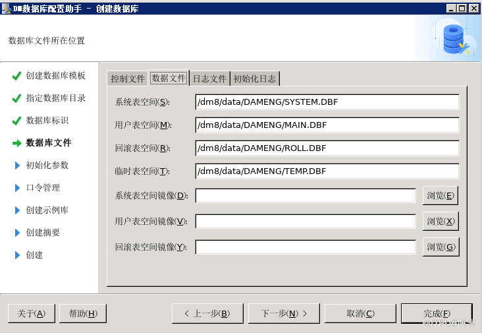Click the 回滚表空间镜像 empty field
Screen dimensions: 482x333
pyautogui.click(x=306, y=247)
